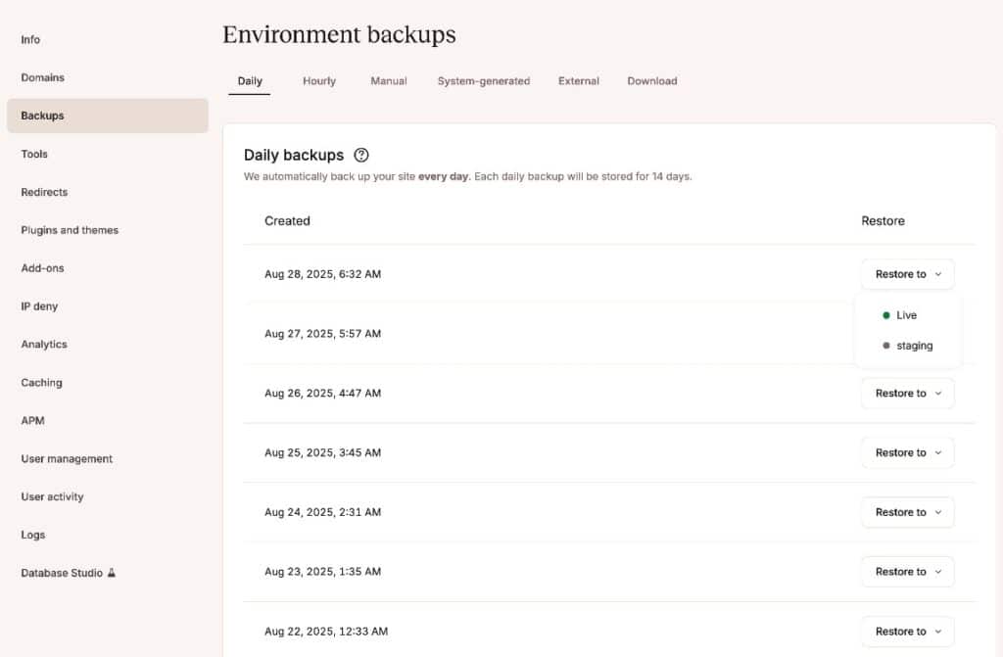
Task: Switch to the Hourly backups tab
Action: pos(318,81)
